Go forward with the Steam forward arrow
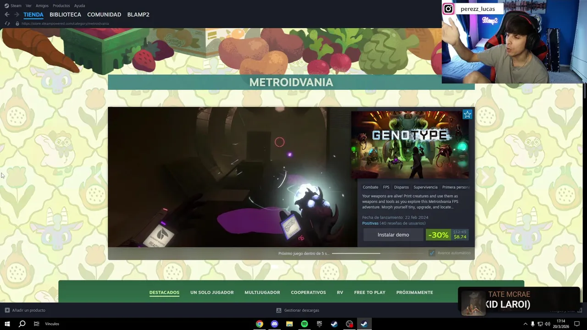Screen dimensions: 587x330 coord(17,15)
